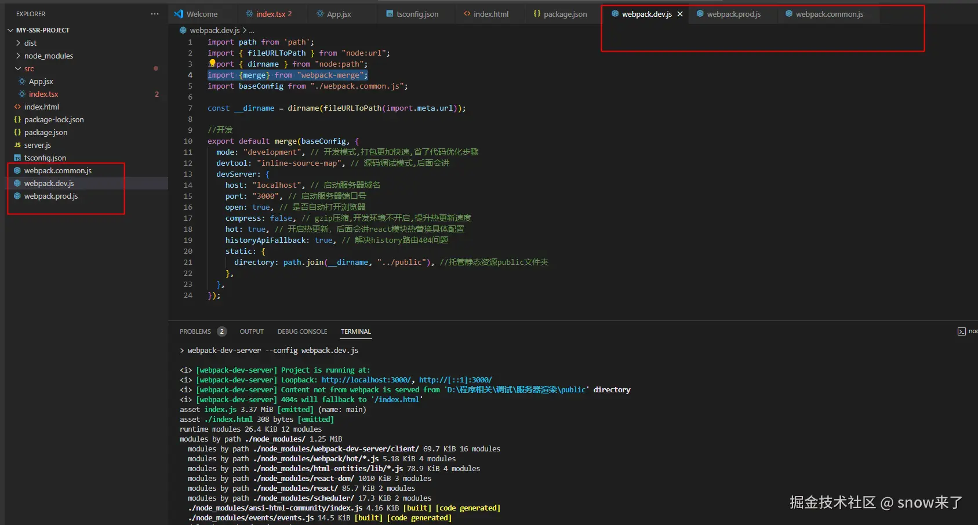Click the terminal command line webpack-dev-server --config

[273, 351]
